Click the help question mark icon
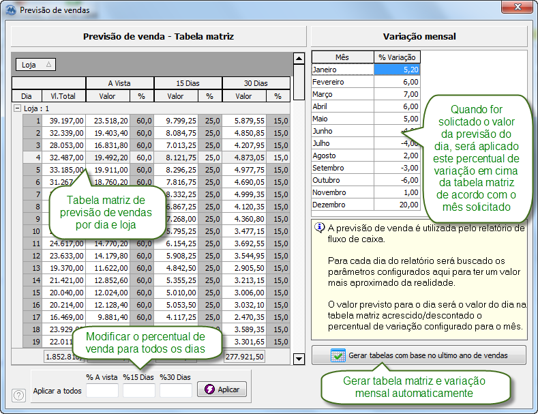 click(x=19, y=395)
